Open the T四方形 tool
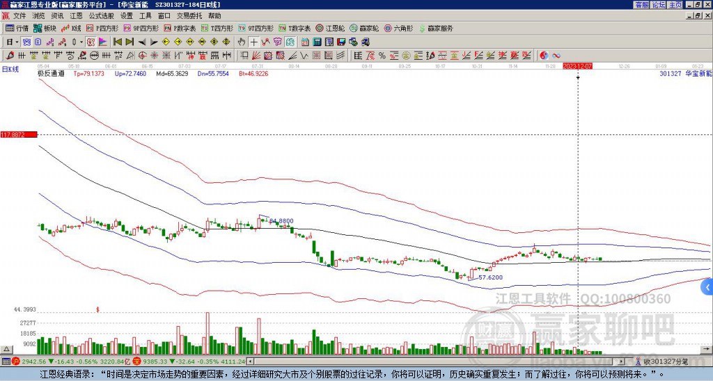The image size is (713, 381). (217, 28)
